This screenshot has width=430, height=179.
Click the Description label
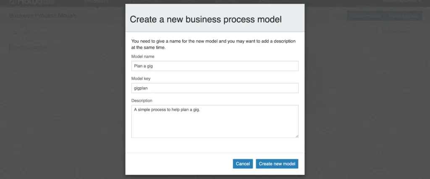pos(142,101)
